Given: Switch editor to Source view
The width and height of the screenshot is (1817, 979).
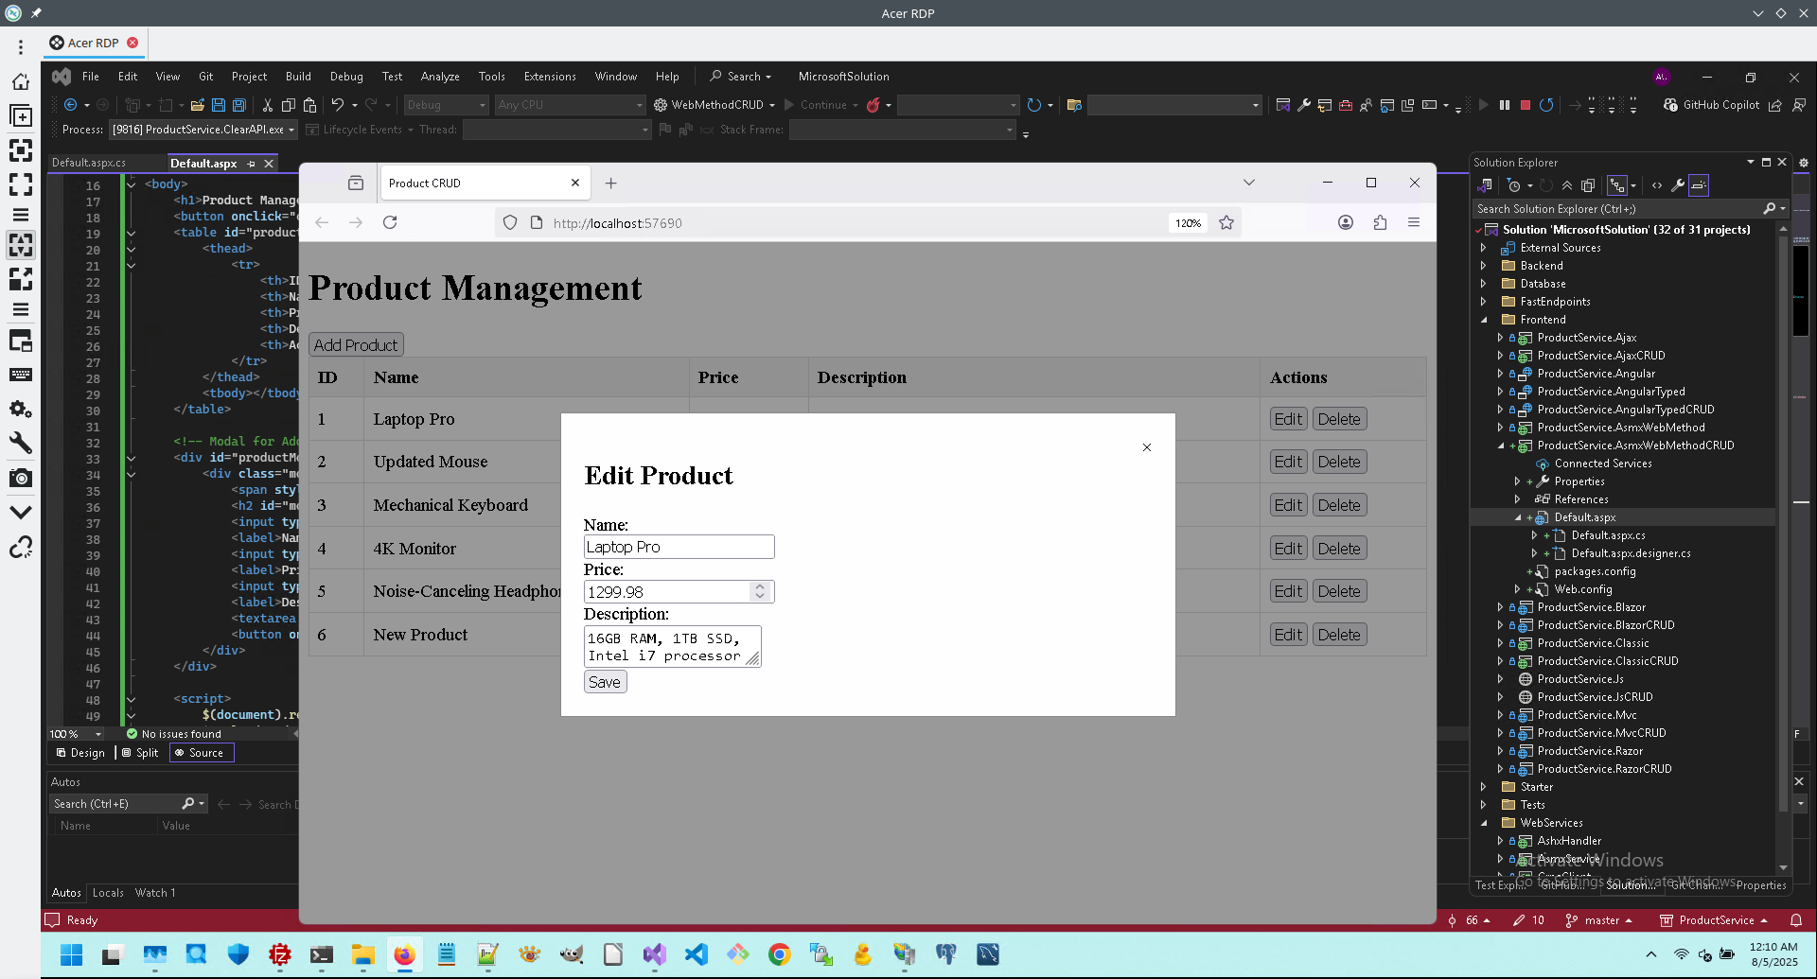Looking at the screenshot, I should pos(200,753).
